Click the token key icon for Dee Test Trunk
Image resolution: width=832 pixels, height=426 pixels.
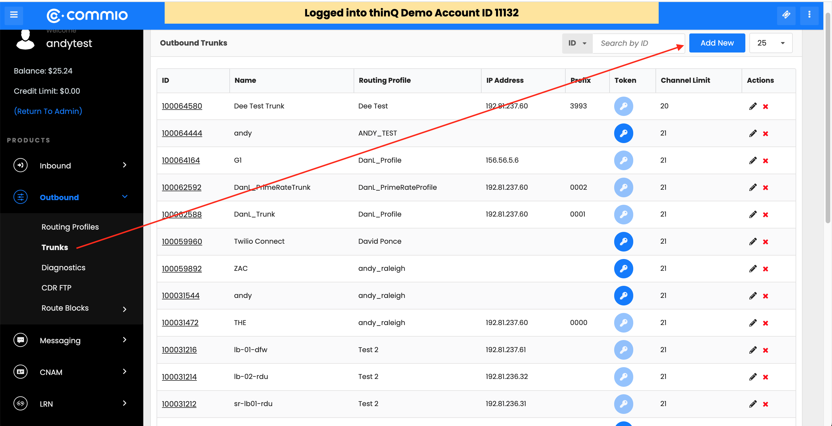tap(624, 106)
